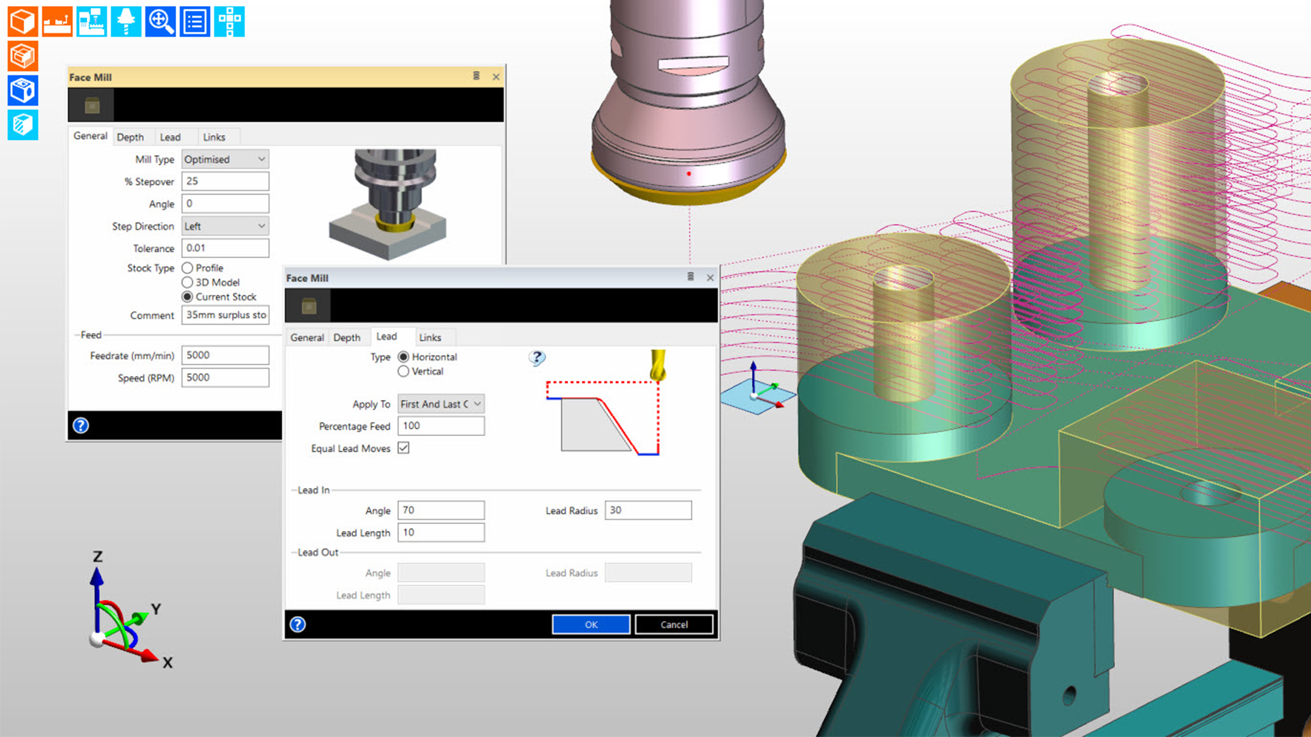Uncheck the Equal Lead Moves checkbox
Screen dimensions: 1311x737
(x=404, y=448)
